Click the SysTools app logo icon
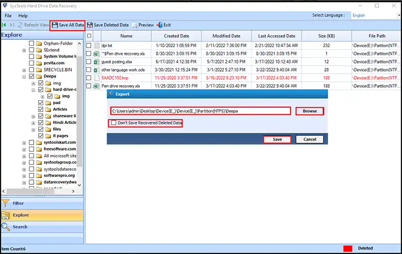Screen dimensions: 402x254 5,6
